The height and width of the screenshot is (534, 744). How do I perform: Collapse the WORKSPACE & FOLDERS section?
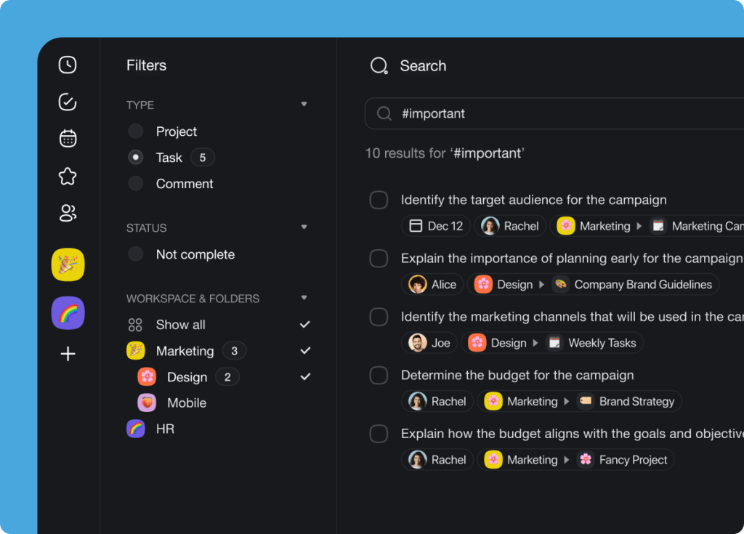pos(304,298)
